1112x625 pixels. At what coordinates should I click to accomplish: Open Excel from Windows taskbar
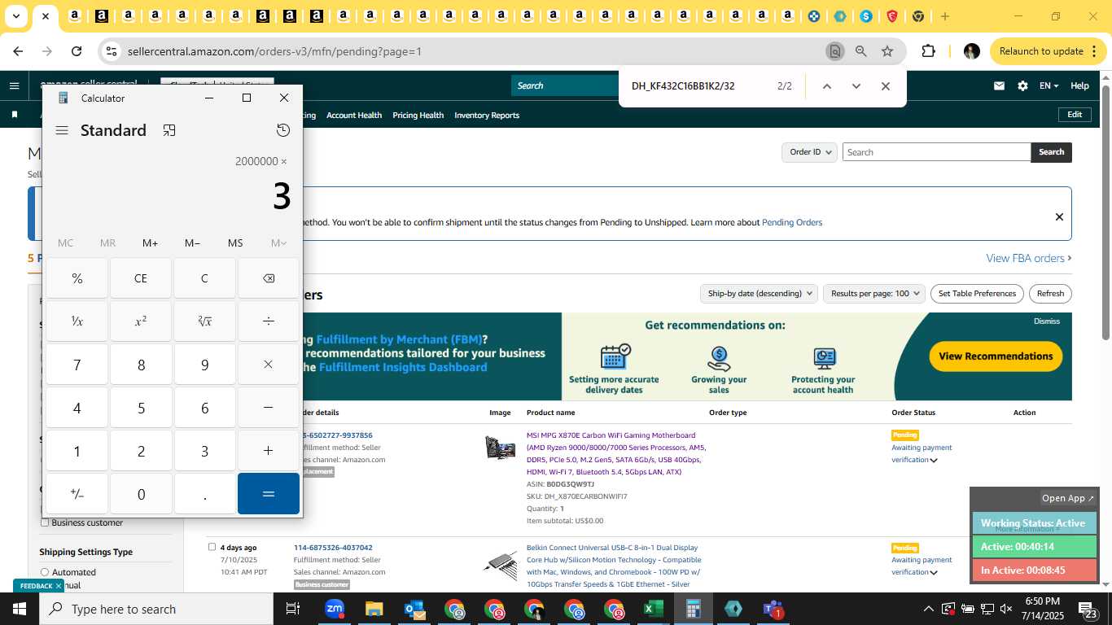[x=653, y=609]
